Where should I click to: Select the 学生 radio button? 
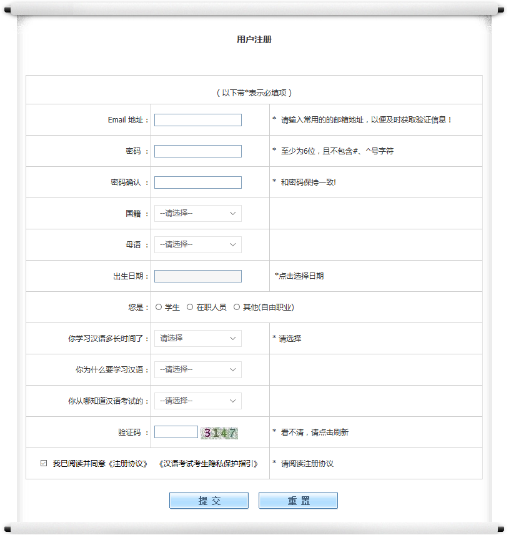159,307
